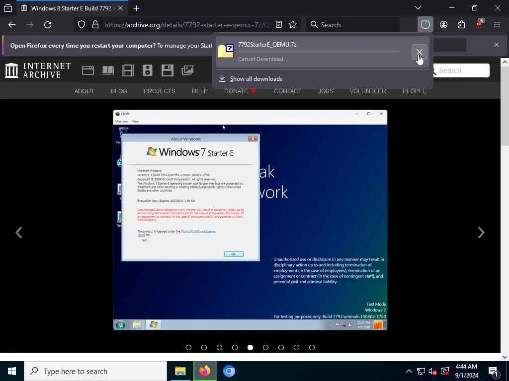Open a new tab with the plus button
509x381 pixels.
pyautogui.click(x=136, y=8)
